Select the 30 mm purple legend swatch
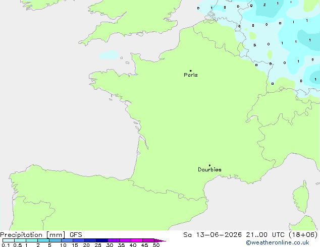 [x=113, y=240]
